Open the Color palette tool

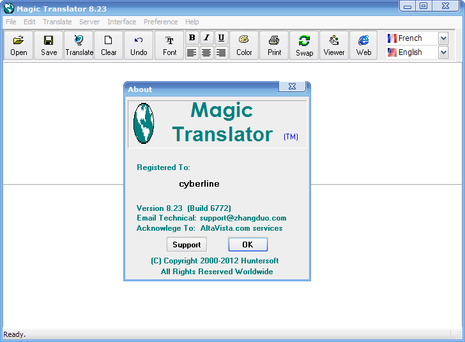point(244,45)
